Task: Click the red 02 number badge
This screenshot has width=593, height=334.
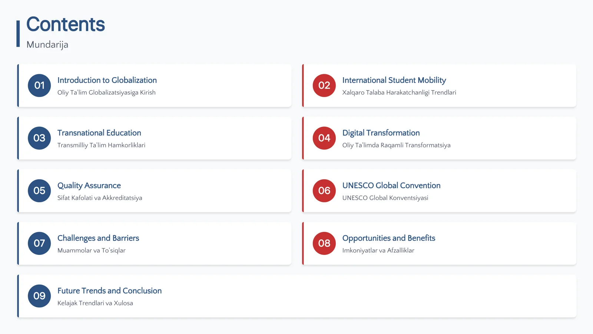Action: (x=324, y=85)
